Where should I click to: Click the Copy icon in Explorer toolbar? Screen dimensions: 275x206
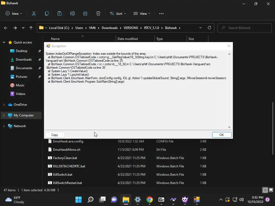(47, 13)
